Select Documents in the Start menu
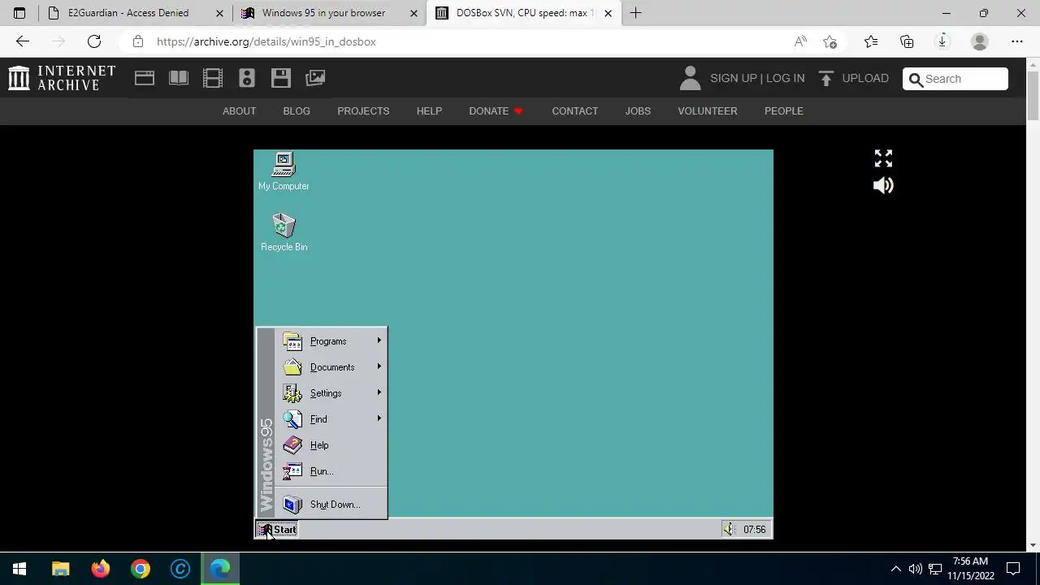Screen dimensions: 1040x585 click(x=331, y=367)
